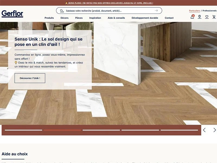This screenshot has height=163, width=217.
Task: Open the Décors menu
Action: (x=64, y=18)
